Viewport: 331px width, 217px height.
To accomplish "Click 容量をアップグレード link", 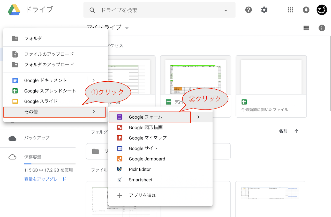I will point(45,179).
